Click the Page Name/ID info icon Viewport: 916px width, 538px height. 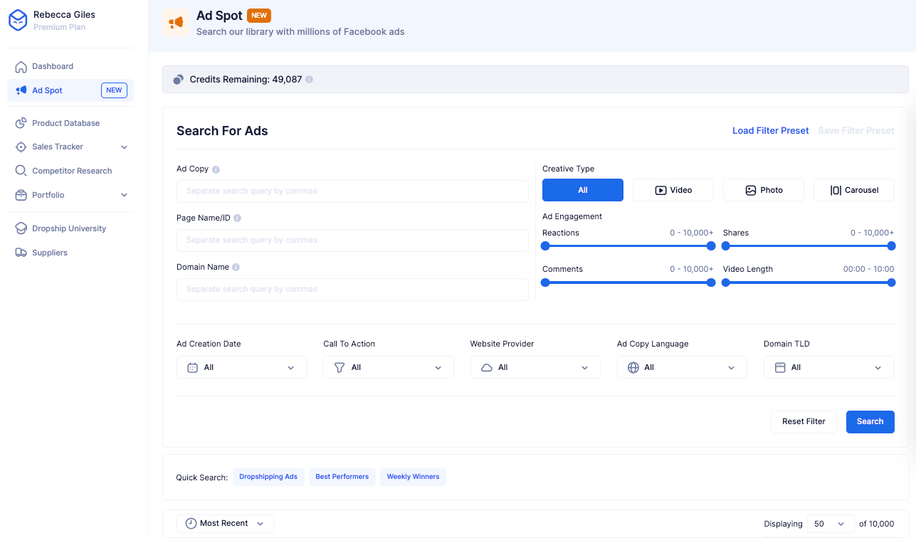[x=237, y=218]
